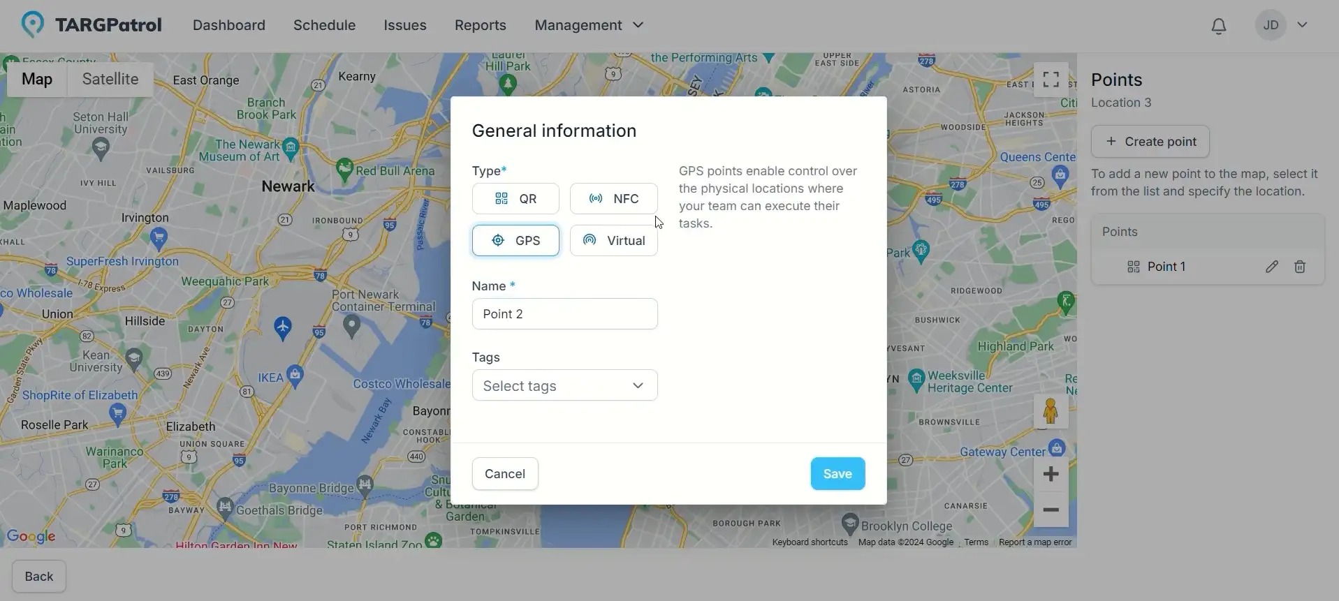Click the Brooklyn College marker
This screenshot has width=1339, height=601.
850,524
